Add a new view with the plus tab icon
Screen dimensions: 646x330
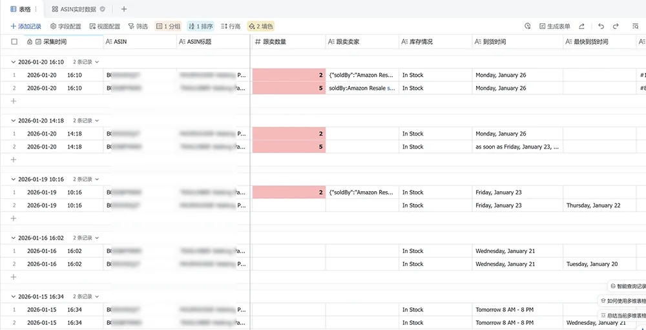click(x=124, y=9)
